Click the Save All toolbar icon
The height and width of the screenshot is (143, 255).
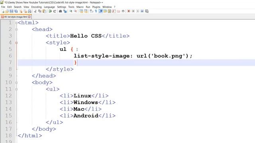pos(16,11)
